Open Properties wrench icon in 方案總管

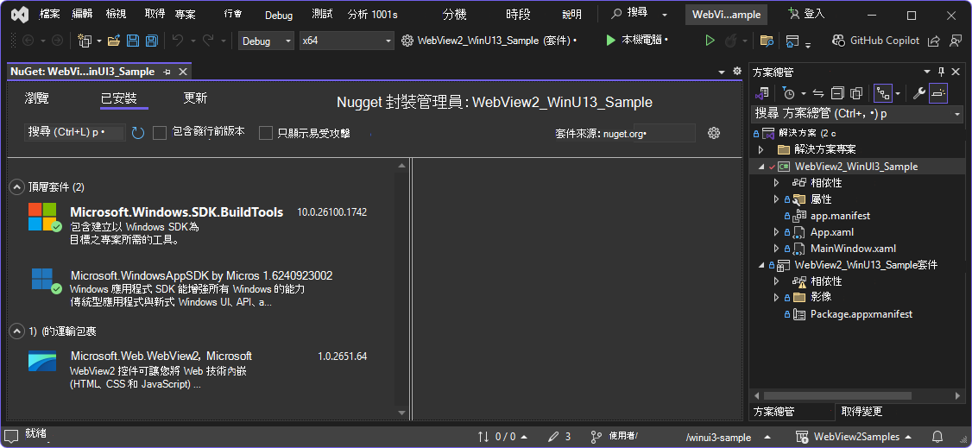click(919, 93)
